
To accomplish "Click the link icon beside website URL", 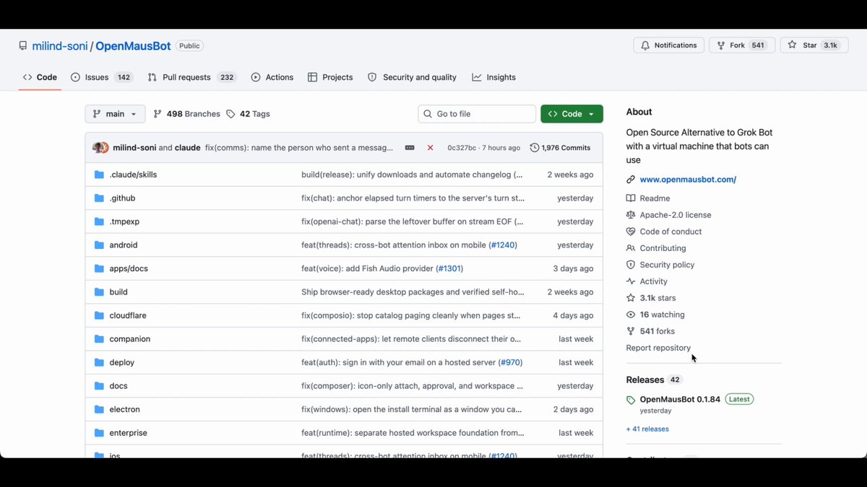I will tap(631, 180).
